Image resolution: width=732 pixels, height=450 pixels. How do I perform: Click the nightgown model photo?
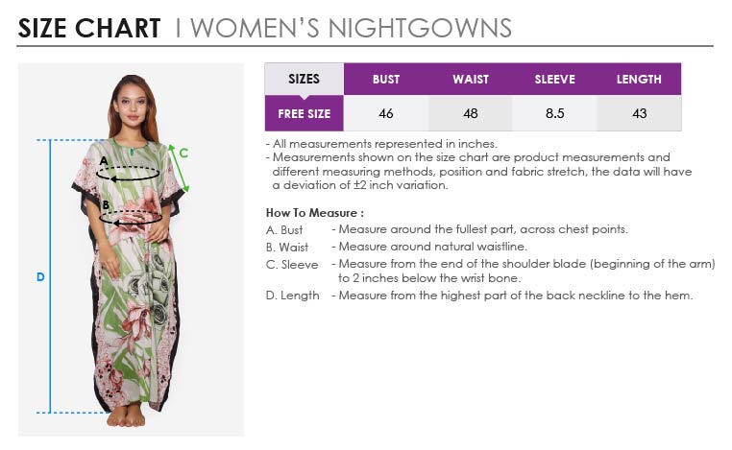(131, 288)
